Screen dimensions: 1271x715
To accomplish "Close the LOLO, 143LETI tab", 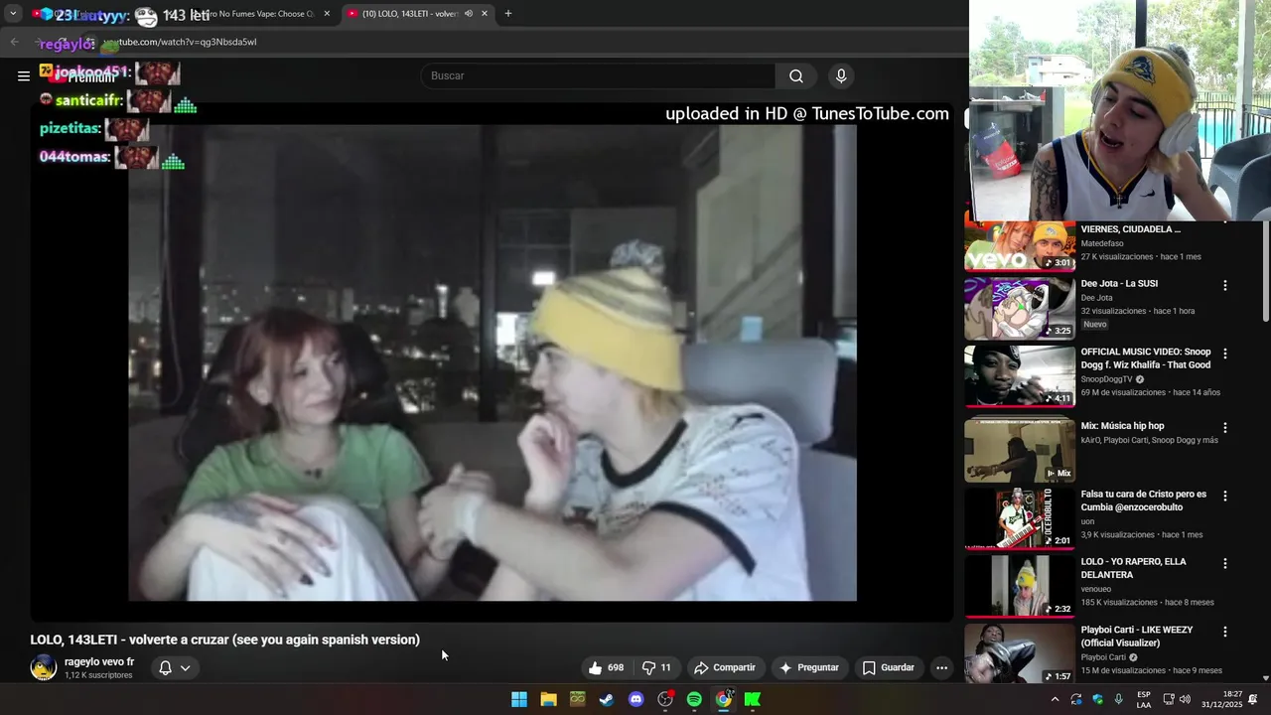I will point(485,14).
